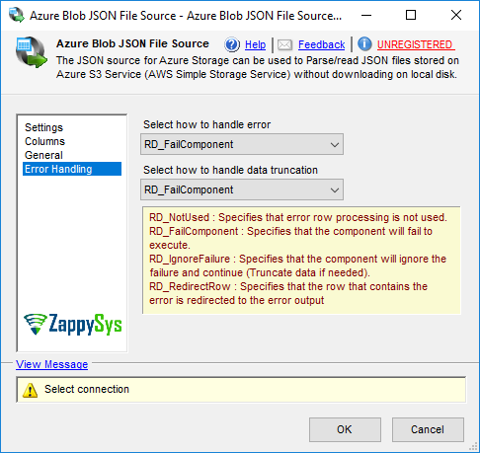This screenshot has width=480, height=453.
Task: Click the Feedback envelope icon
Action: click(x=284, y=44)
